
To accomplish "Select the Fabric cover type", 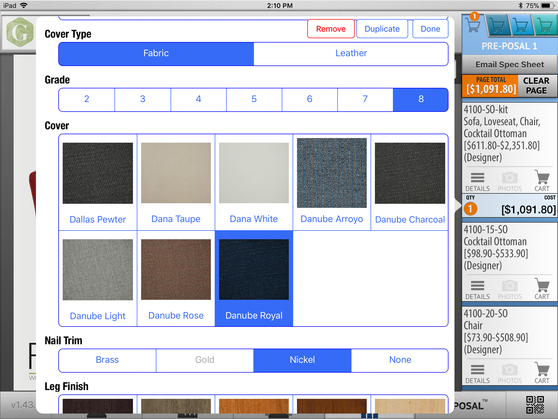I will click(156, 53).
